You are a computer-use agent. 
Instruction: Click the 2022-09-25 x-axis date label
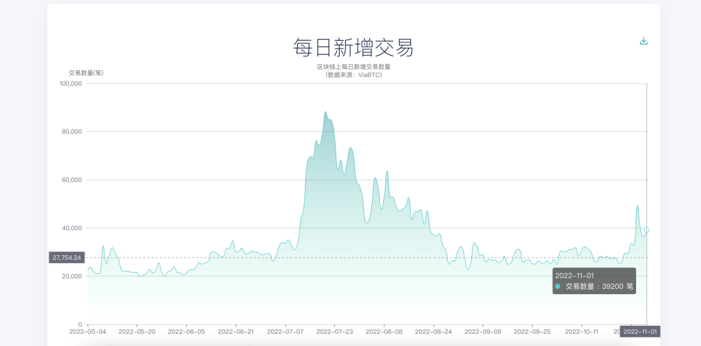tap(532, 331)
